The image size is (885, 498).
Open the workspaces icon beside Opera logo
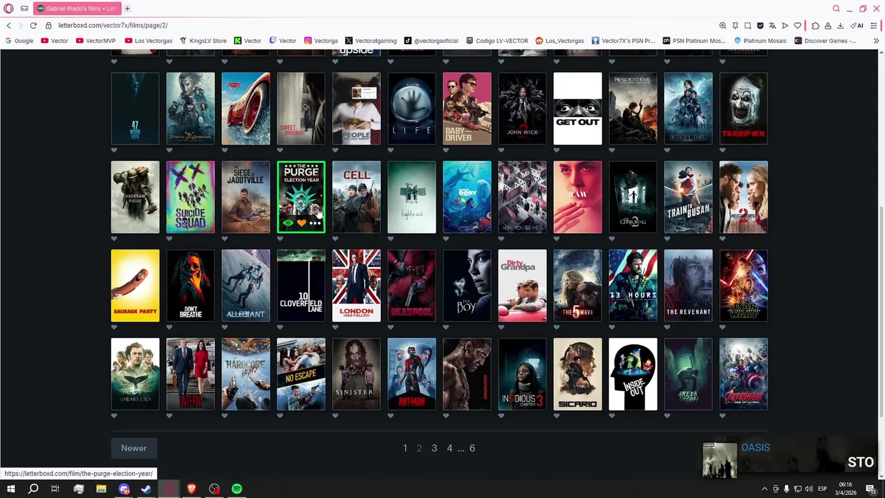(x=24, y=8)
